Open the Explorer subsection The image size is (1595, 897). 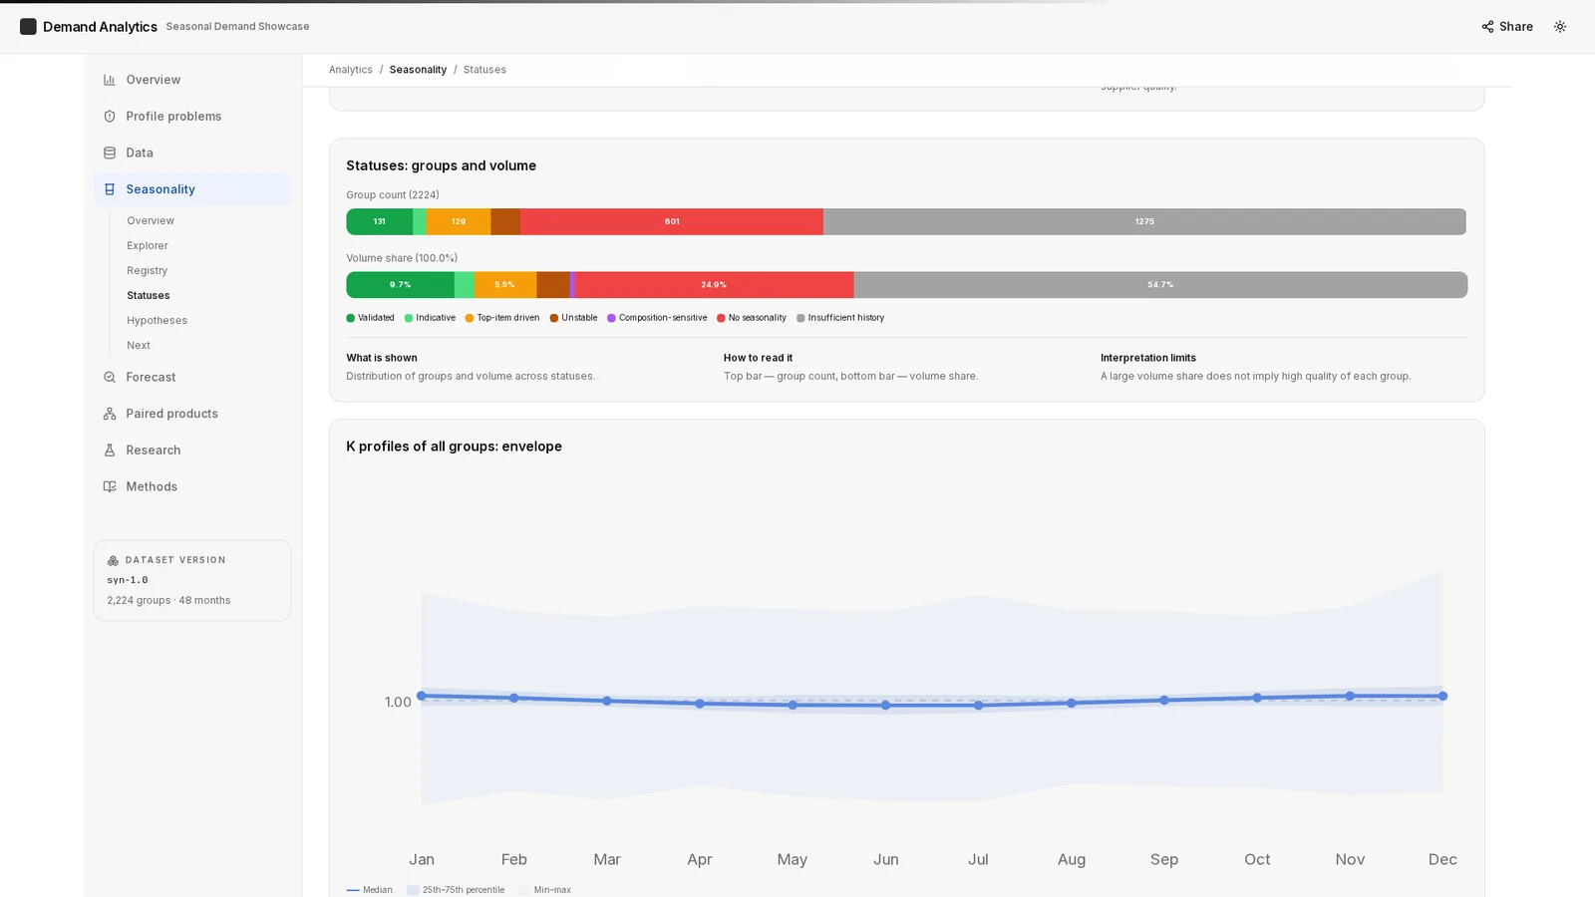point(148,246)
